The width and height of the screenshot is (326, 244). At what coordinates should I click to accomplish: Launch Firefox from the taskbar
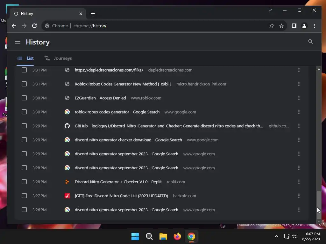(x=177, y=236)
